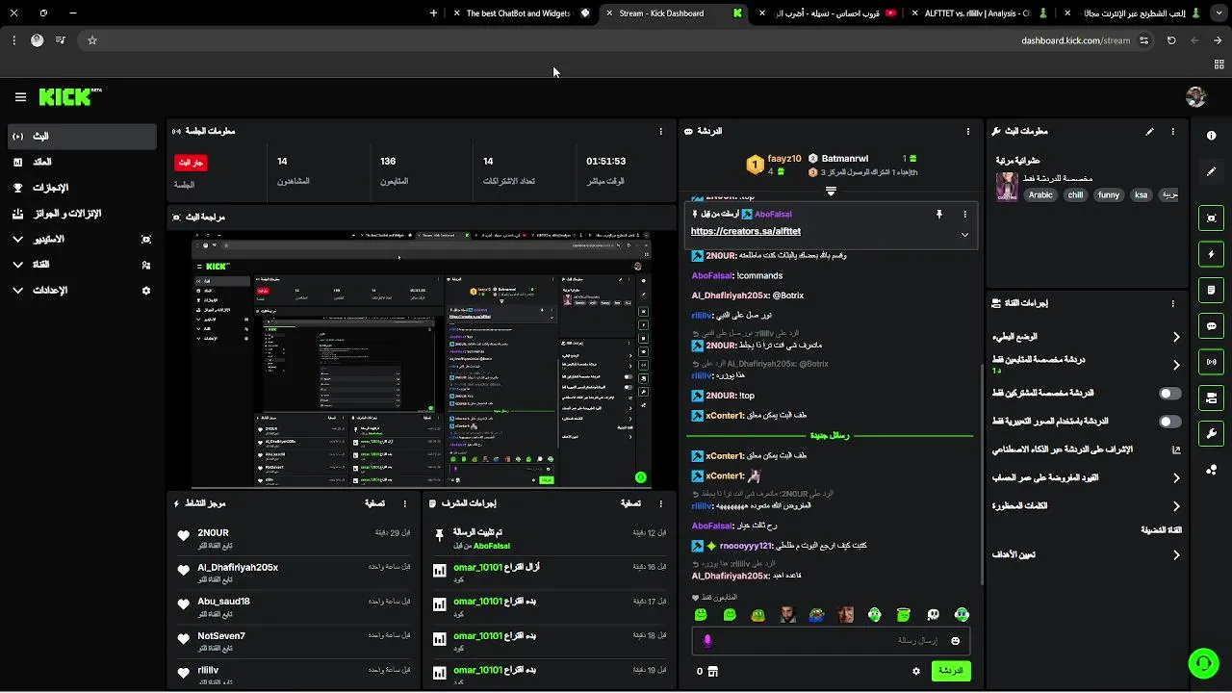
Task: Click the Arabic tag chip
Action: (x=1040, y=194)
